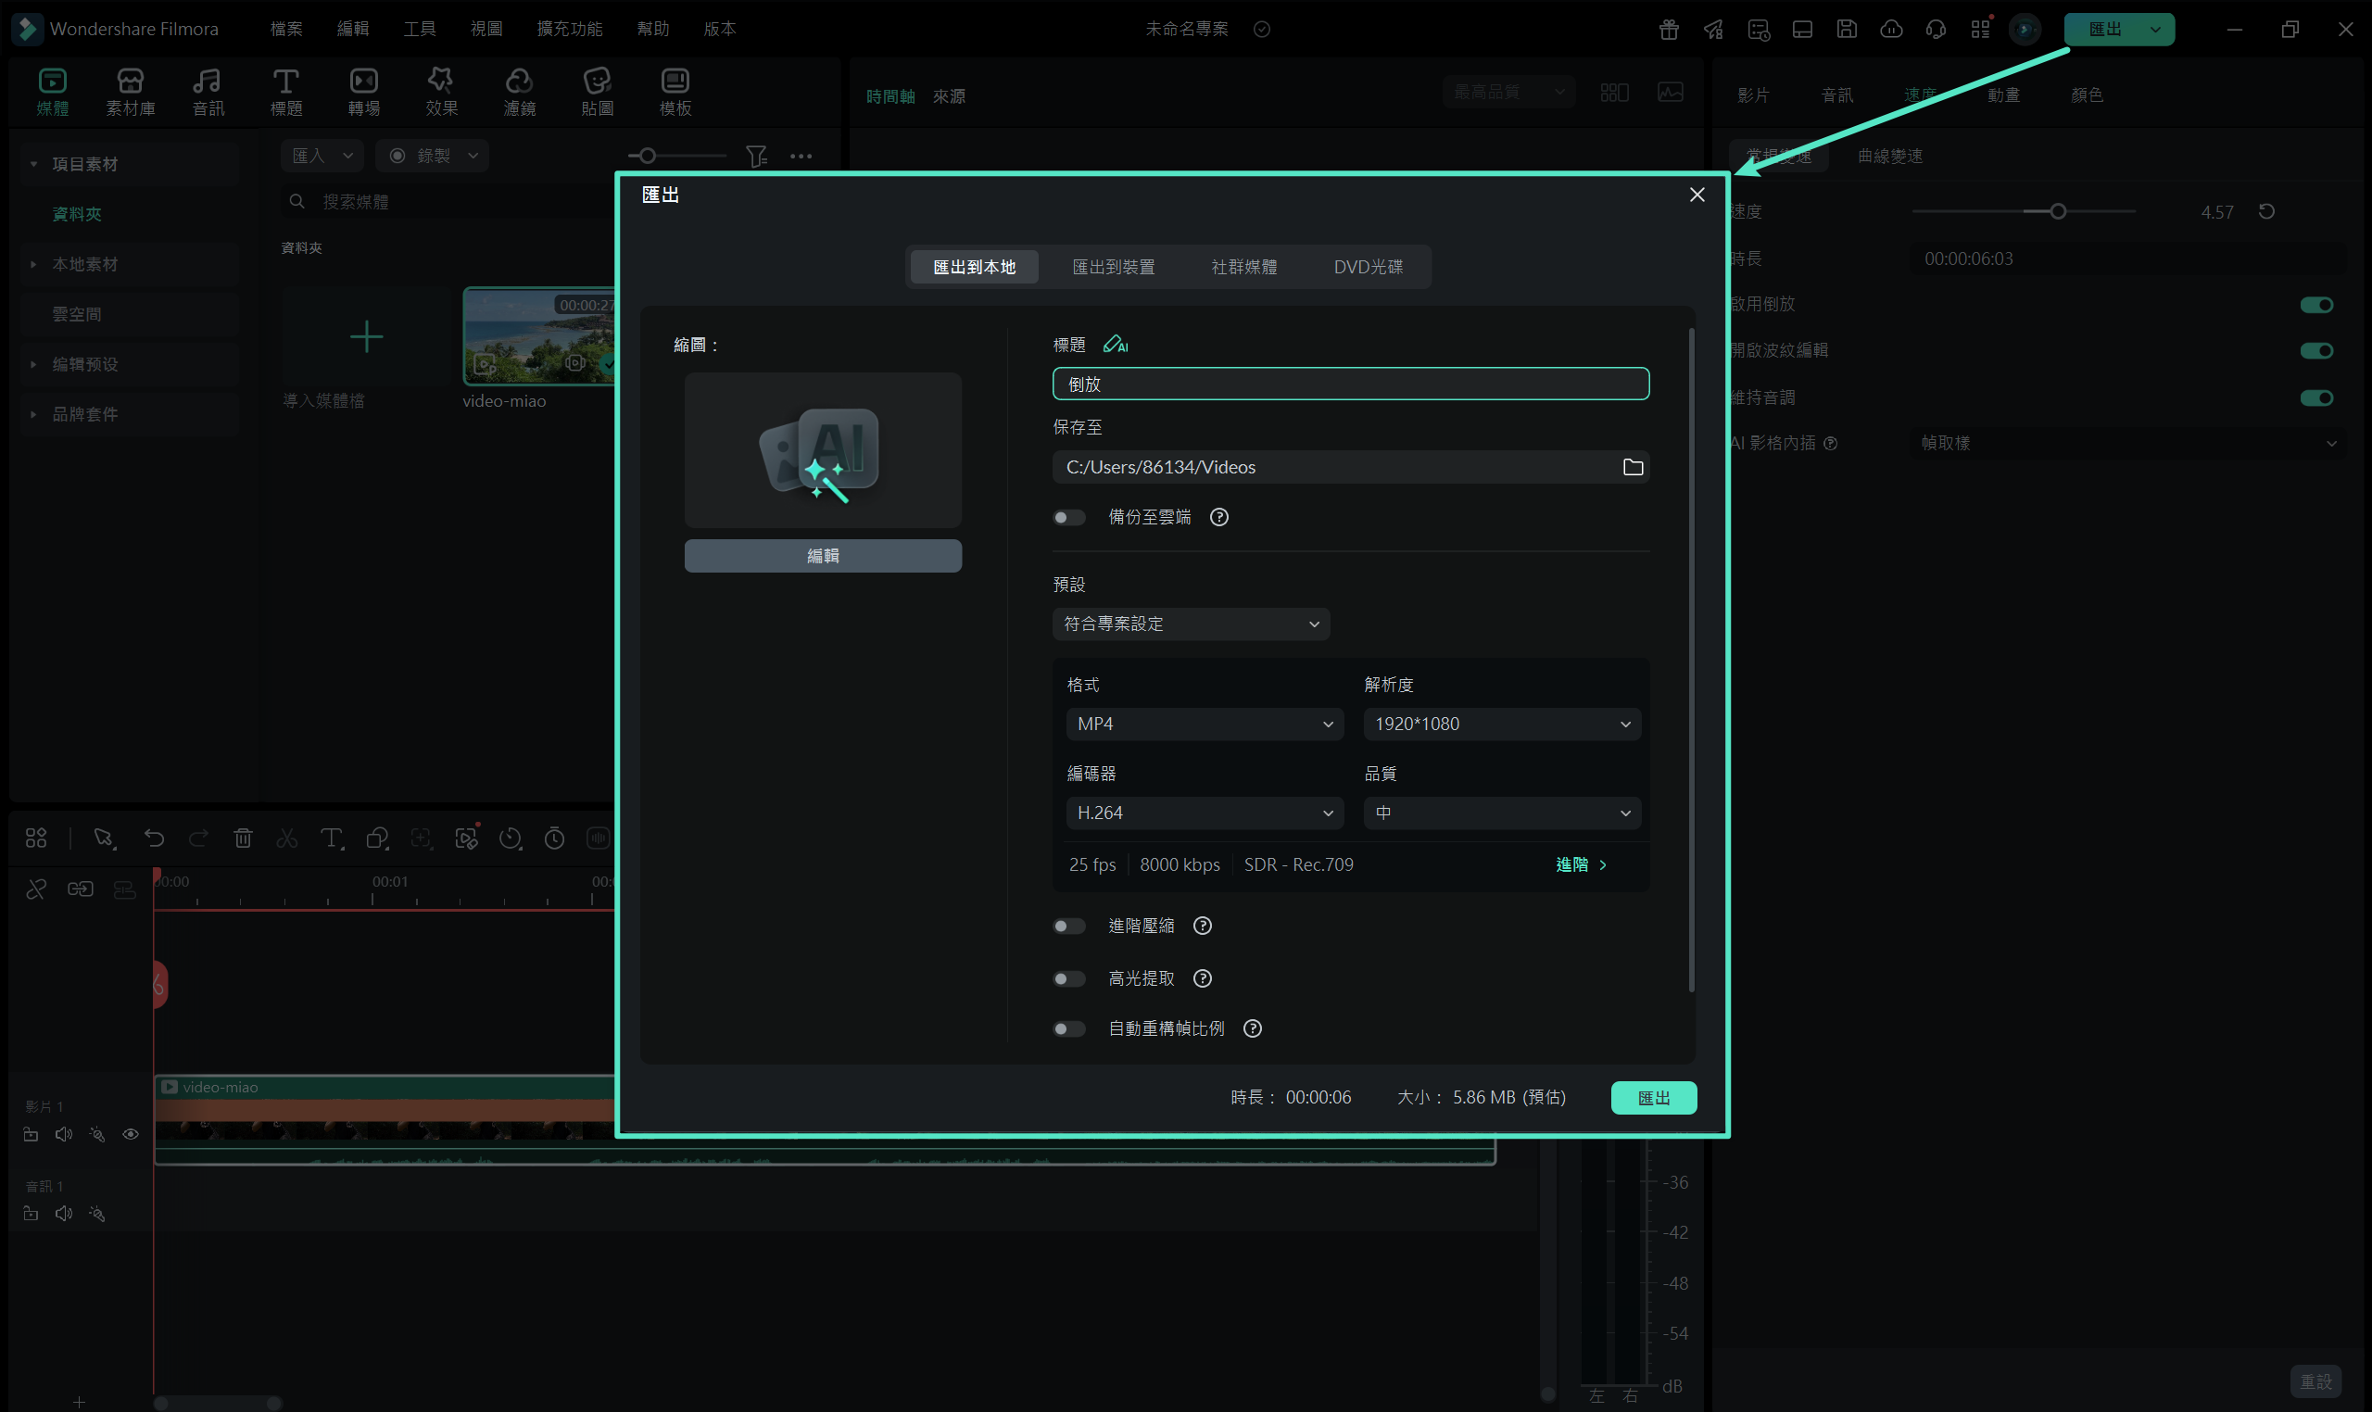Image resolution: width=2372 pixels, height=1412 pixels.
Task: Click the folder icon next to save path
Action: coord(1632,467)
